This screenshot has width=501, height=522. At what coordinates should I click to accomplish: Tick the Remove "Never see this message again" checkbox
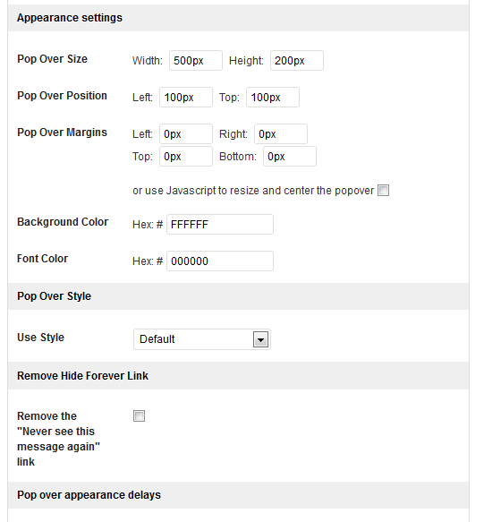tap(139, 415)
